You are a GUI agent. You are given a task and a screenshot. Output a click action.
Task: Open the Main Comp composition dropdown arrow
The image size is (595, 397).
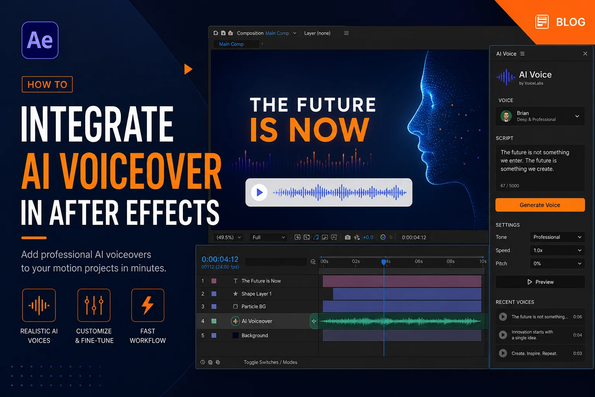[295, 33]
